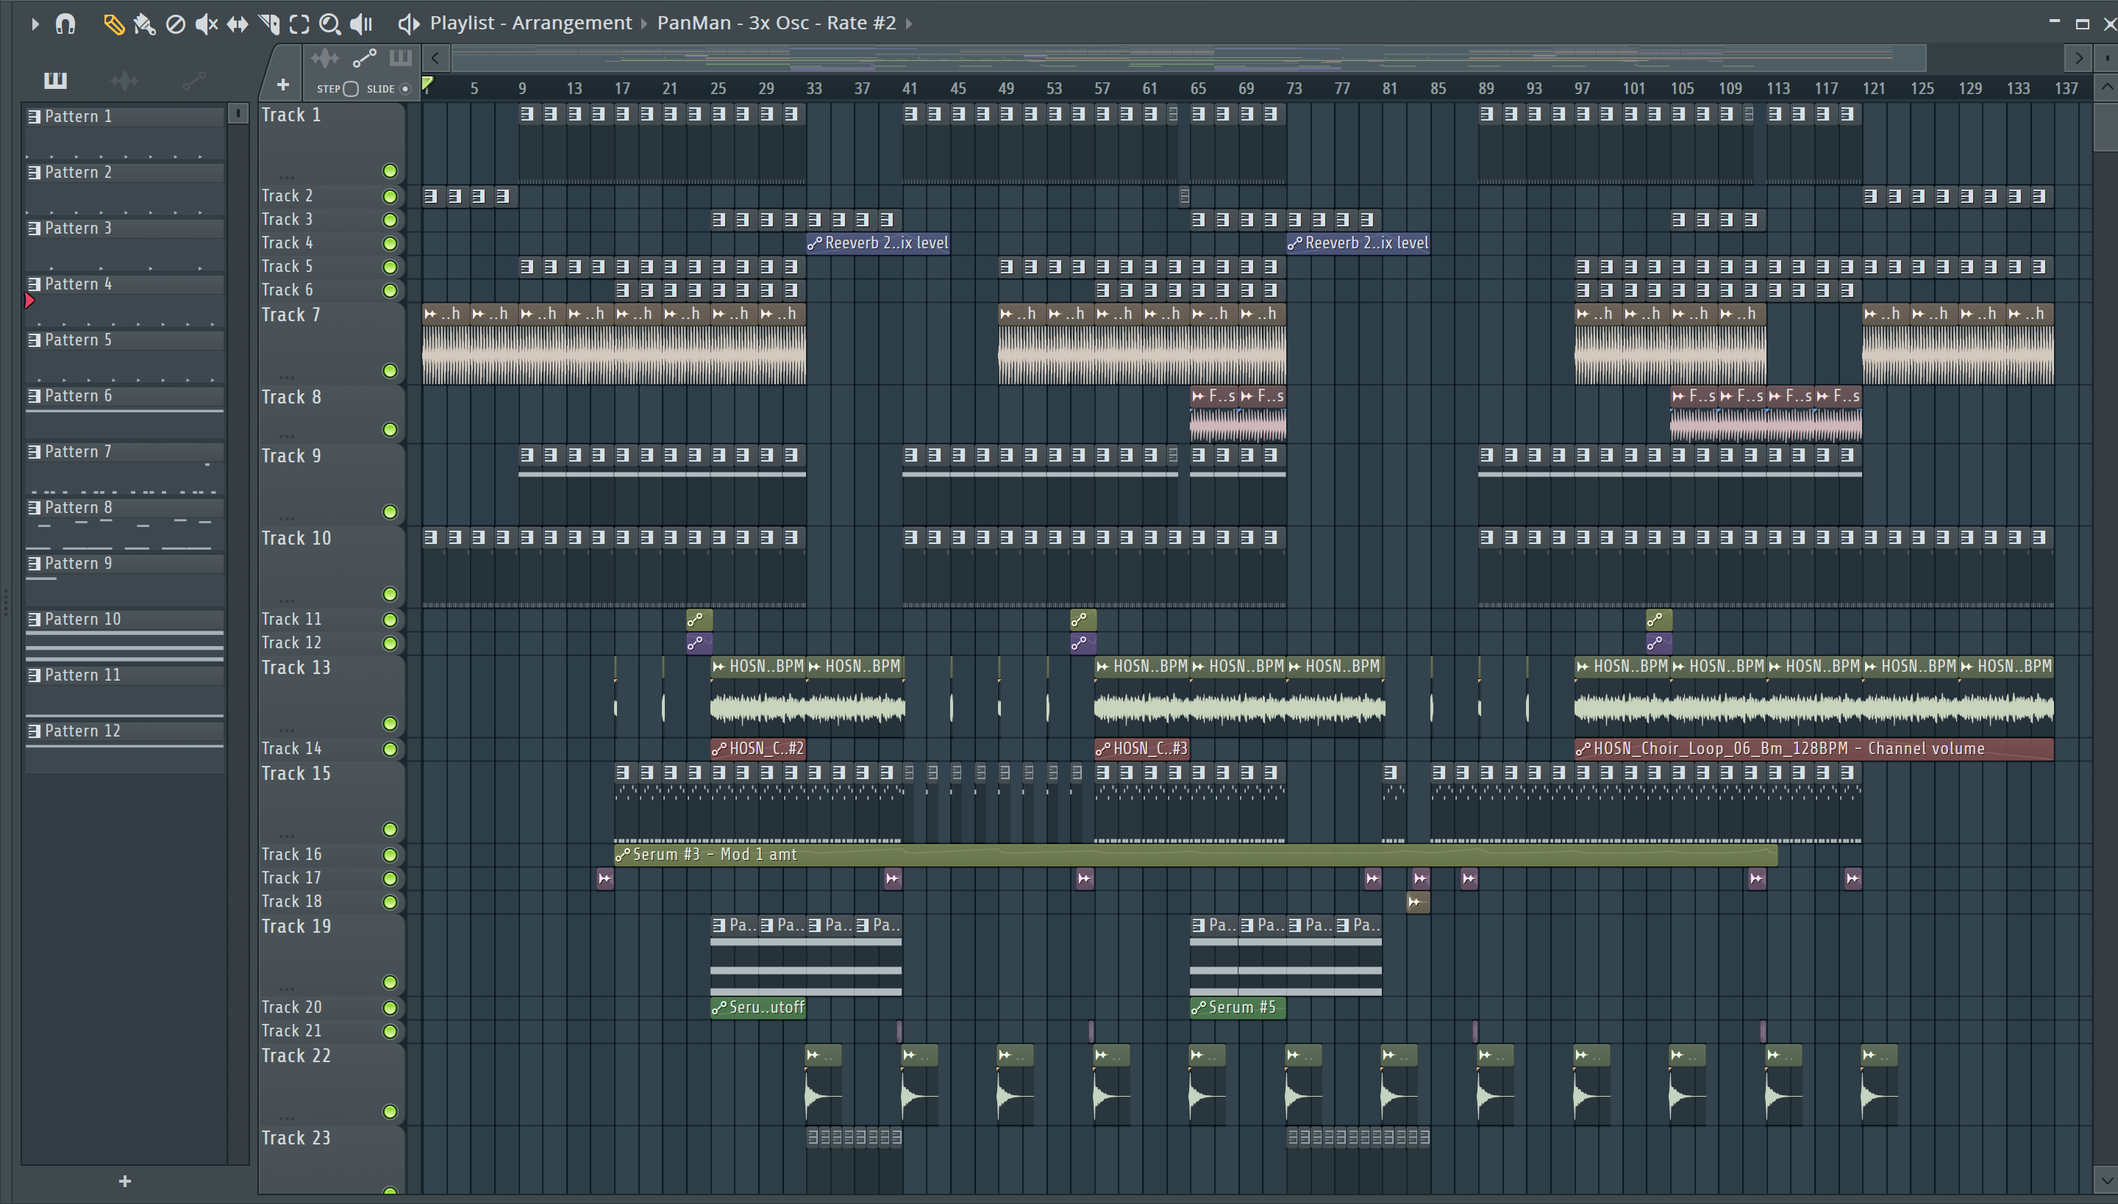This screenshot has height=1204, width=2118.
Task: Select the HOSN_Choir_Loop Channel volume clip
Action: tap(1814, 748)
